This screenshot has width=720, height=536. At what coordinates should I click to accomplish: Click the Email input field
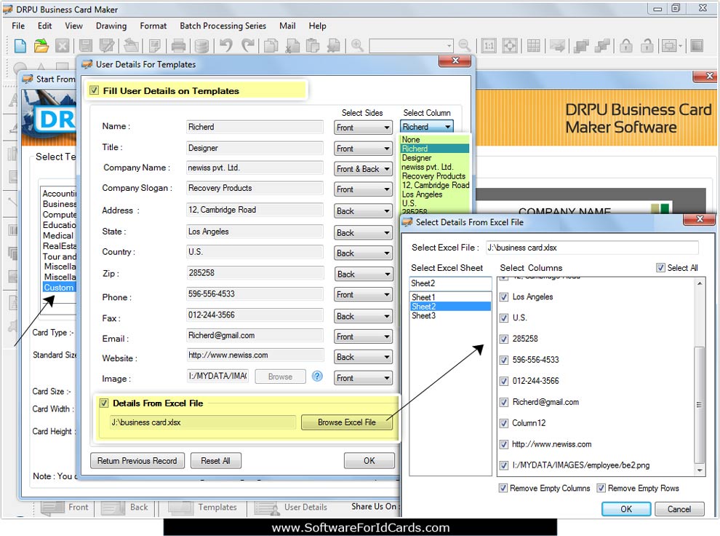click(255, 336)
